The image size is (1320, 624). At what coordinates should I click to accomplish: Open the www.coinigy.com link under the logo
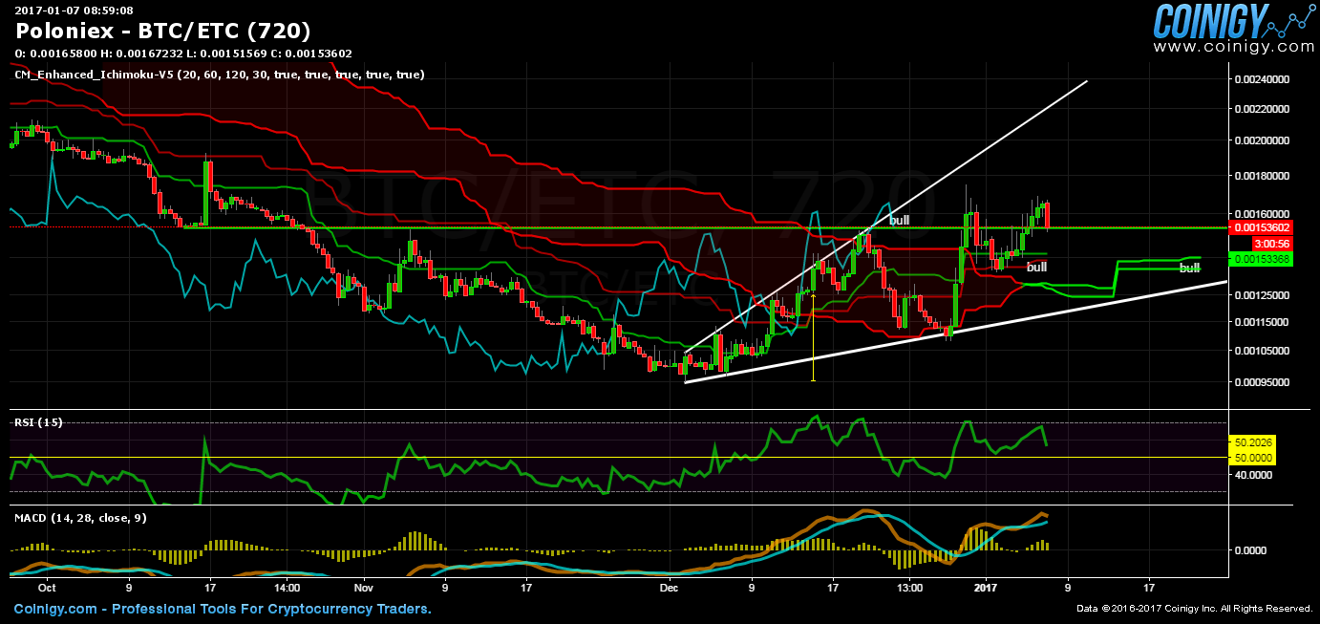pyautogui.click(x=1233, y=46)
